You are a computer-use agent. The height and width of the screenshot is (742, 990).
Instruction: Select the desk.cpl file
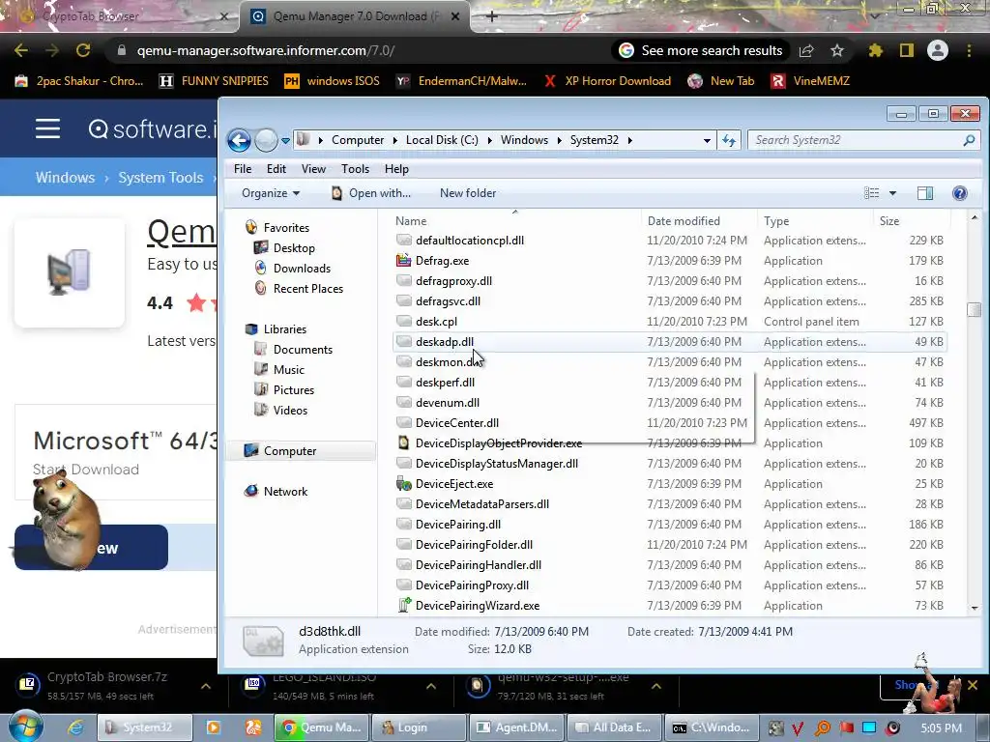point(436,322)
